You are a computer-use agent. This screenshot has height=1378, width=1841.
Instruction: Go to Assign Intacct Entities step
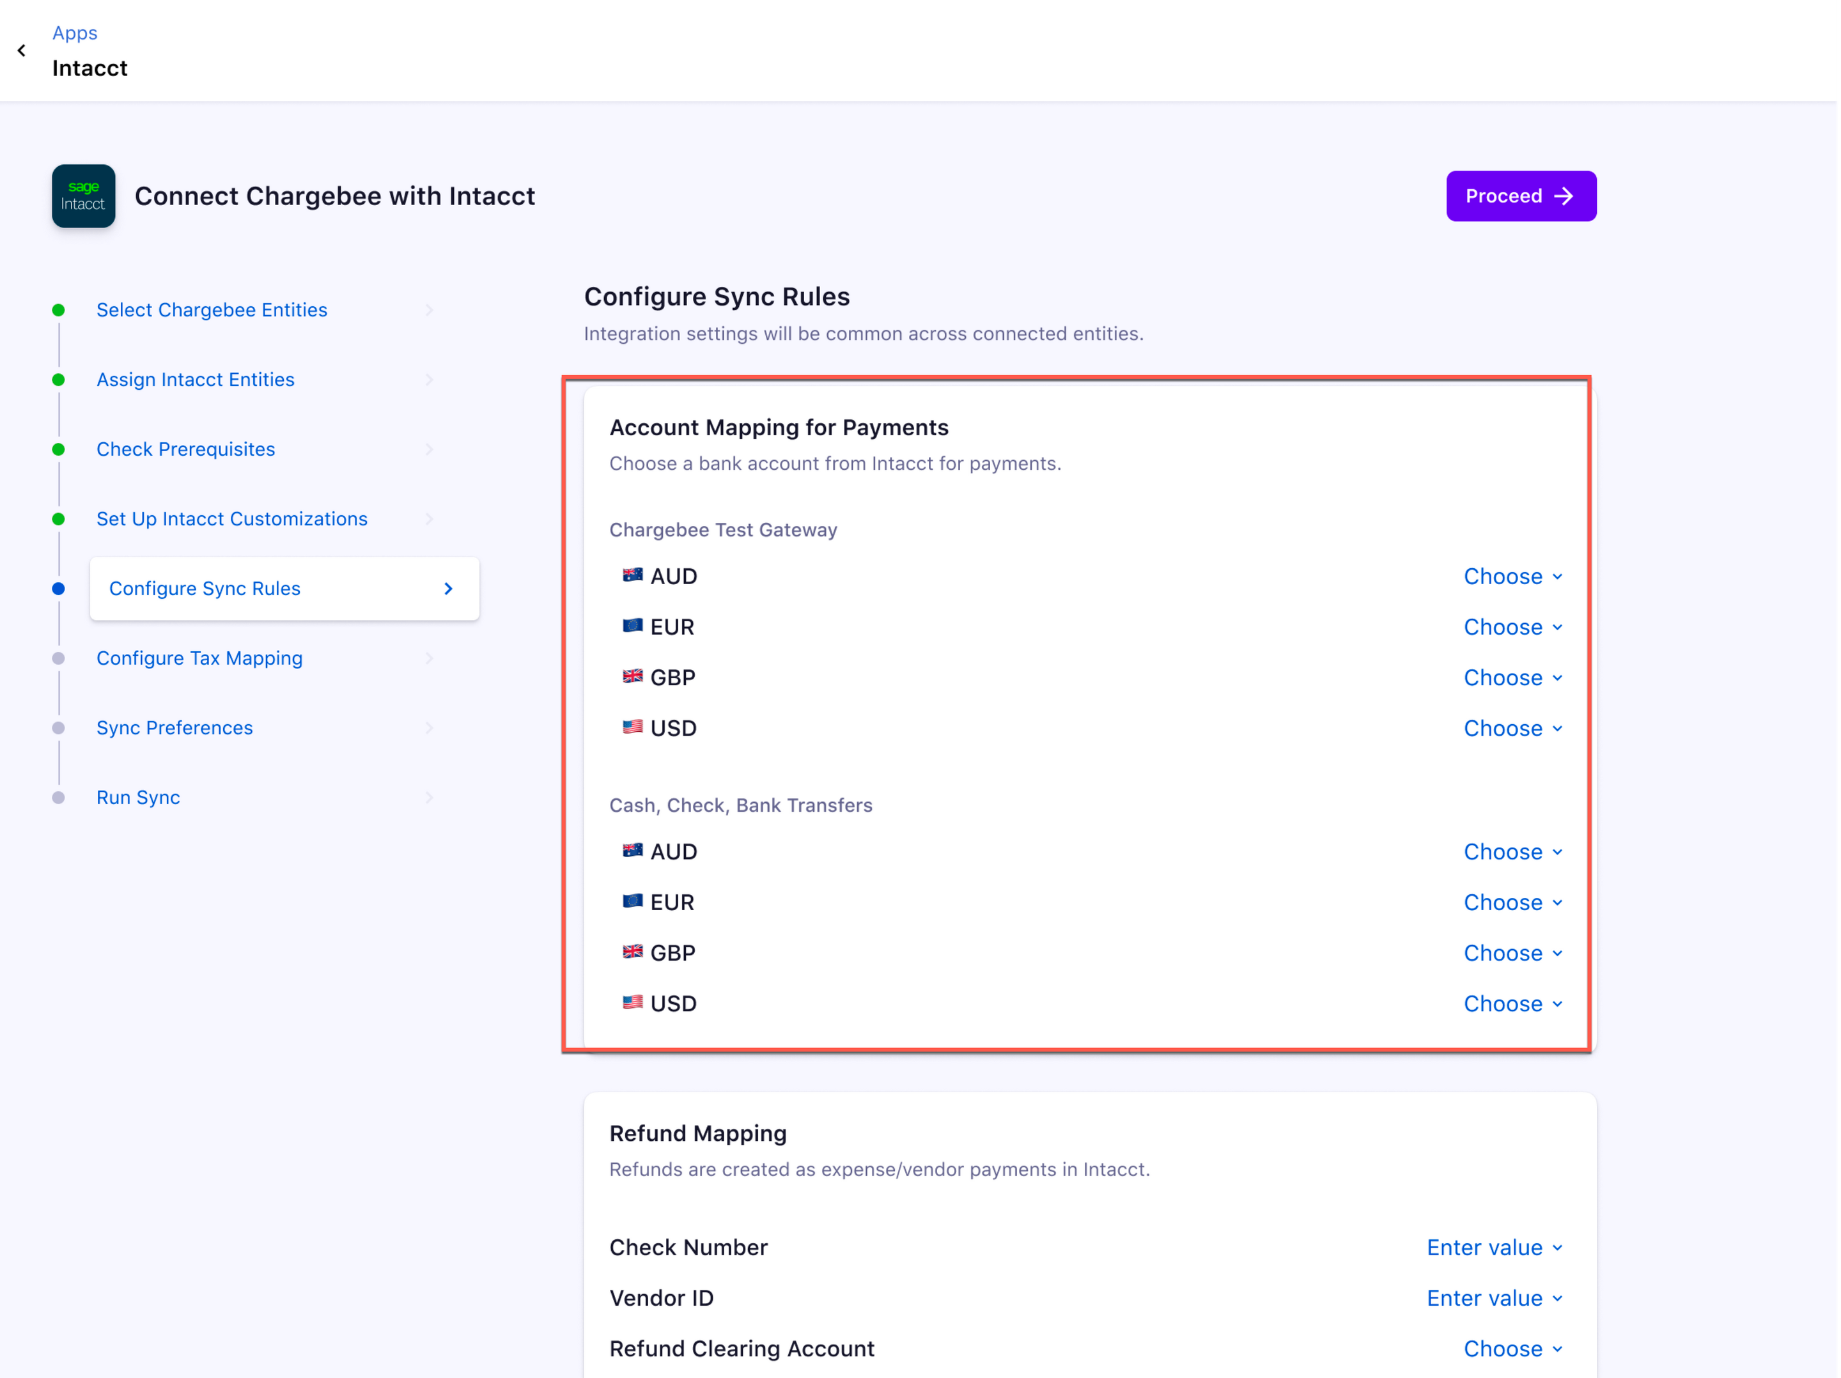click(196, 380)
